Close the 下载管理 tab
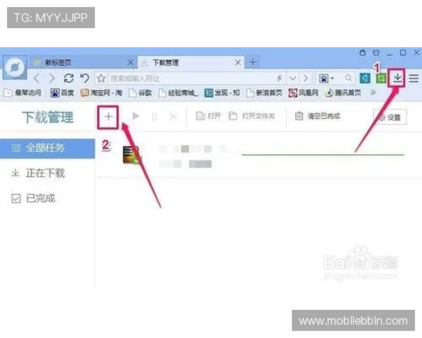Screen dimensions: 422x338 coord(238,63)
